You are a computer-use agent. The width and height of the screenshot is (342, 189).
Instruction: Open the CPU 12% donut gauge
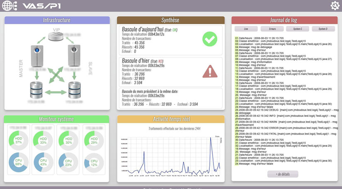(94, 162)
